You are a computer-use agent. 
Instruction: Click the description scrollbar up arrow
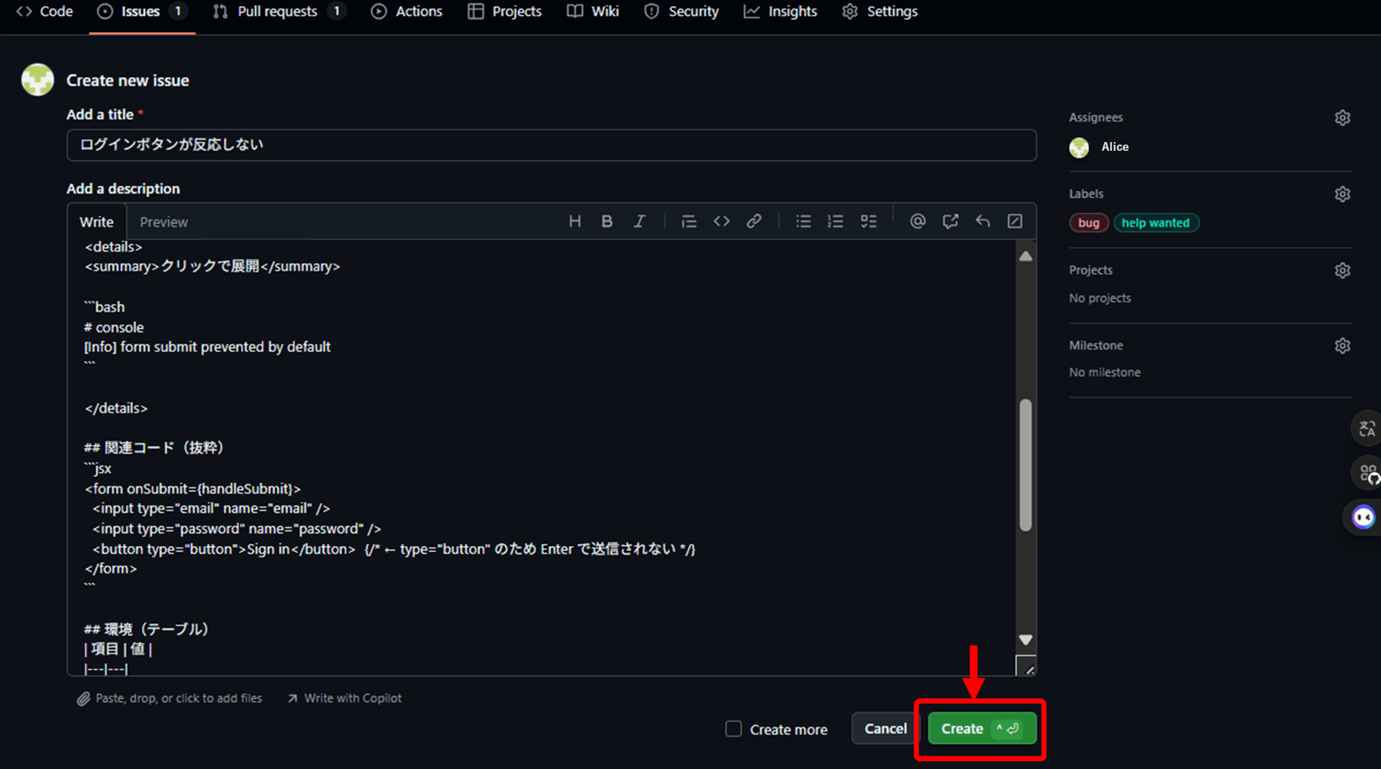pyautogui.click(x=1025, y=256)
